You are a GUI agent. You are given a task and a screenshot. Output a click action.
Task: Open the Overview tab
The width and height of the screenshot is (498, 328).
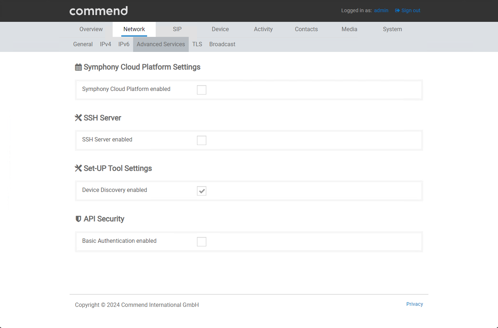(91, 29)
